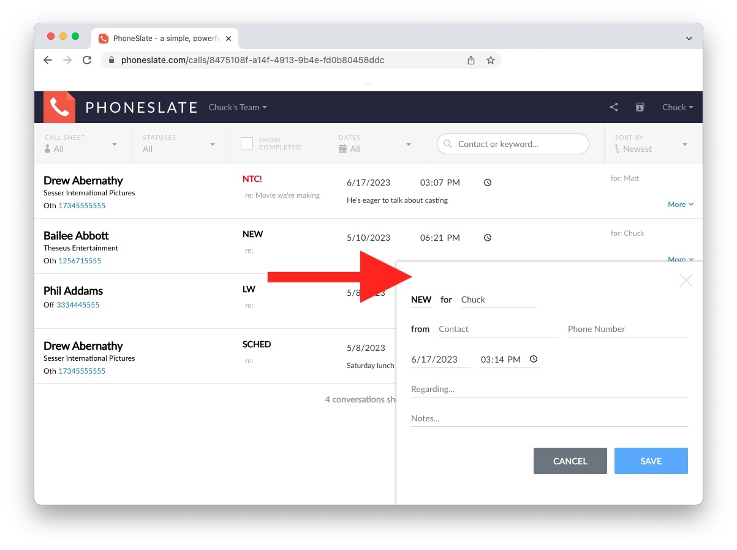Open the tab search chevron in browser
The height and width of the screenshot is (550, 737).
click(689, 38)
